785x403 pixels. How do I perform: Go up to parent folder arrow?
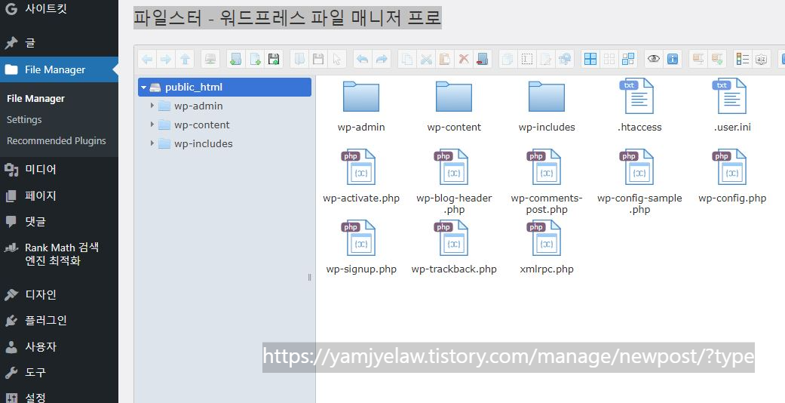pyautogui.click(x=186, y=59)
